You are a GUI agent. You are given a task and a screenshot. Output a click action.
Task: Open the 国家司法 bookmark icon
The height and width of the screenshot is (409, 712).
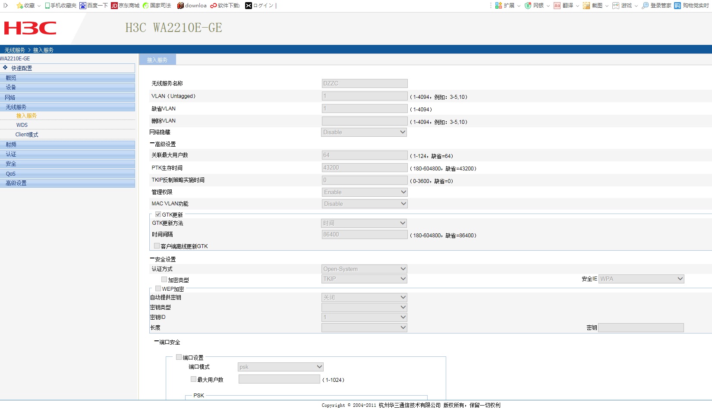click(146, 6)
